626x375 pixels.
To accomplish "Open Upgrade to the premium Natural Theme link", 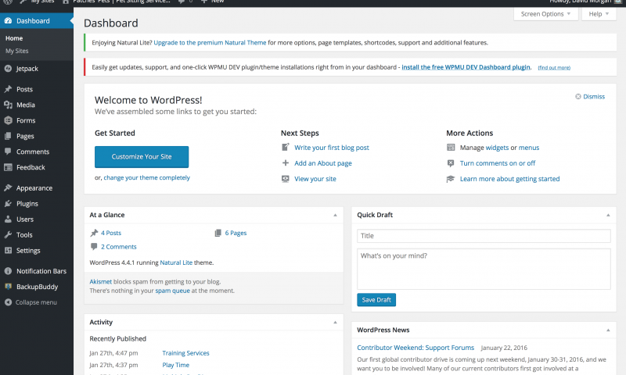I will point(210,43).
